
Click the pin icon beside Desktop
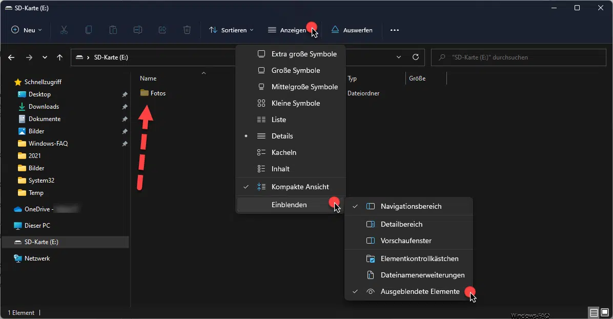click(125, 94)
